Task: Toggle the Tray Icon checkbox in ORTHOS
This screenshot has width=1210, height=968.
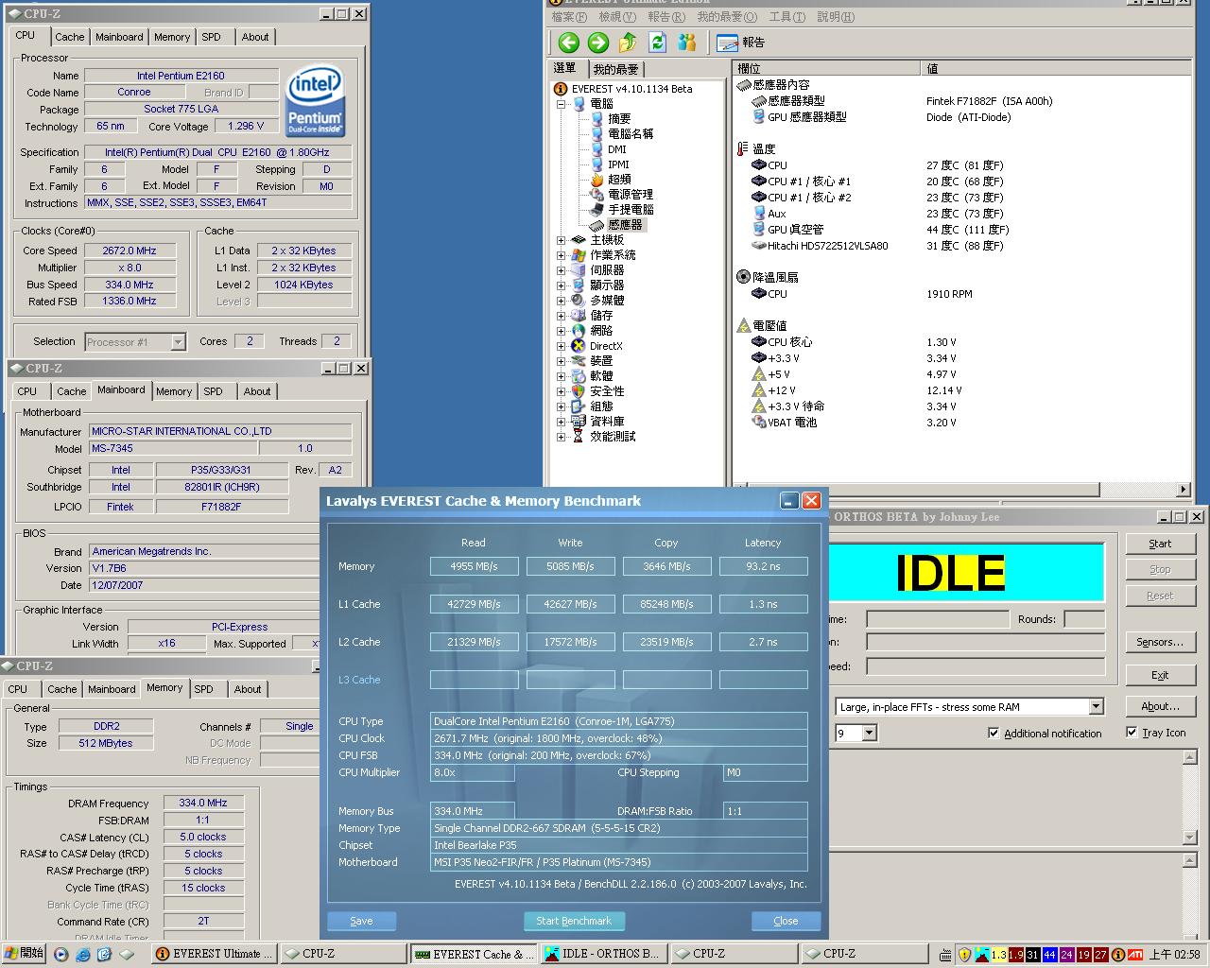Action: point(1156,732)
